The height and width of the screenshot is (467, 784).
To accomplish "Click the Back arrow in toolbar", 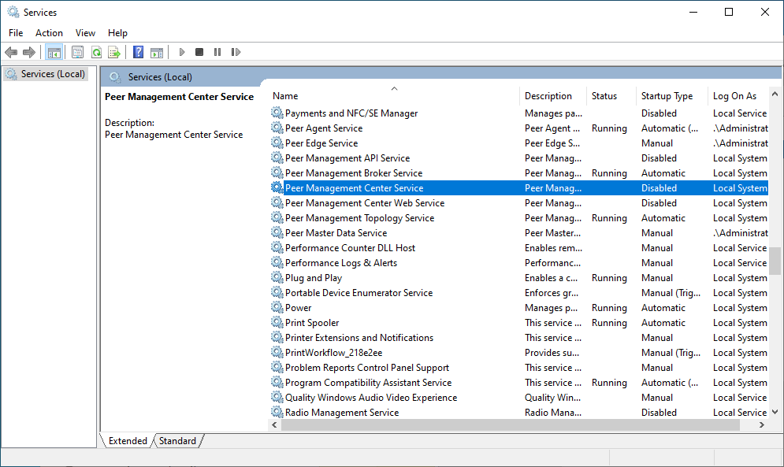I will [x=11, y=52].
